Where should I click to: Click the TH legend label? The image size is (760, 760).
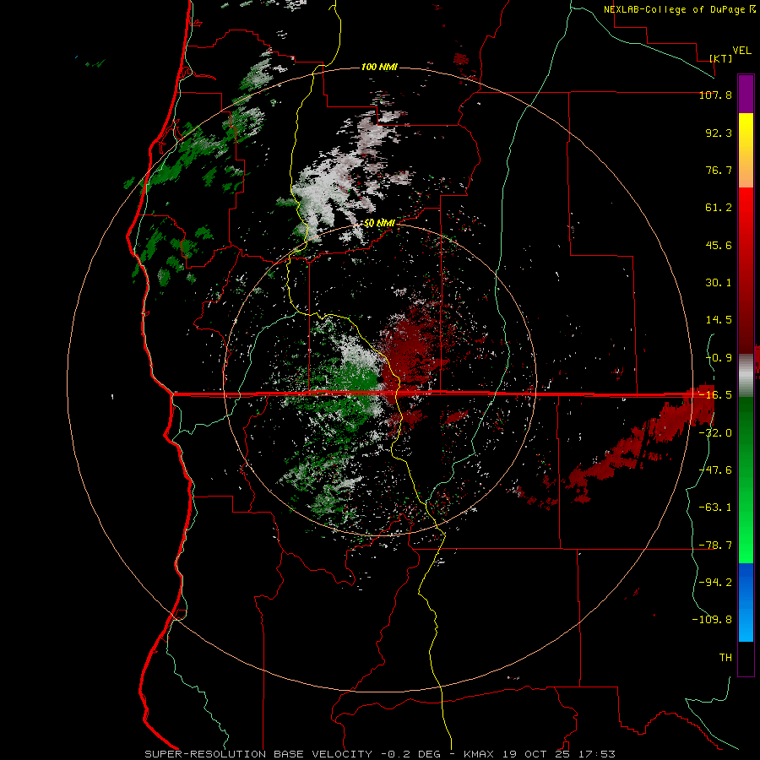(725, 658)
